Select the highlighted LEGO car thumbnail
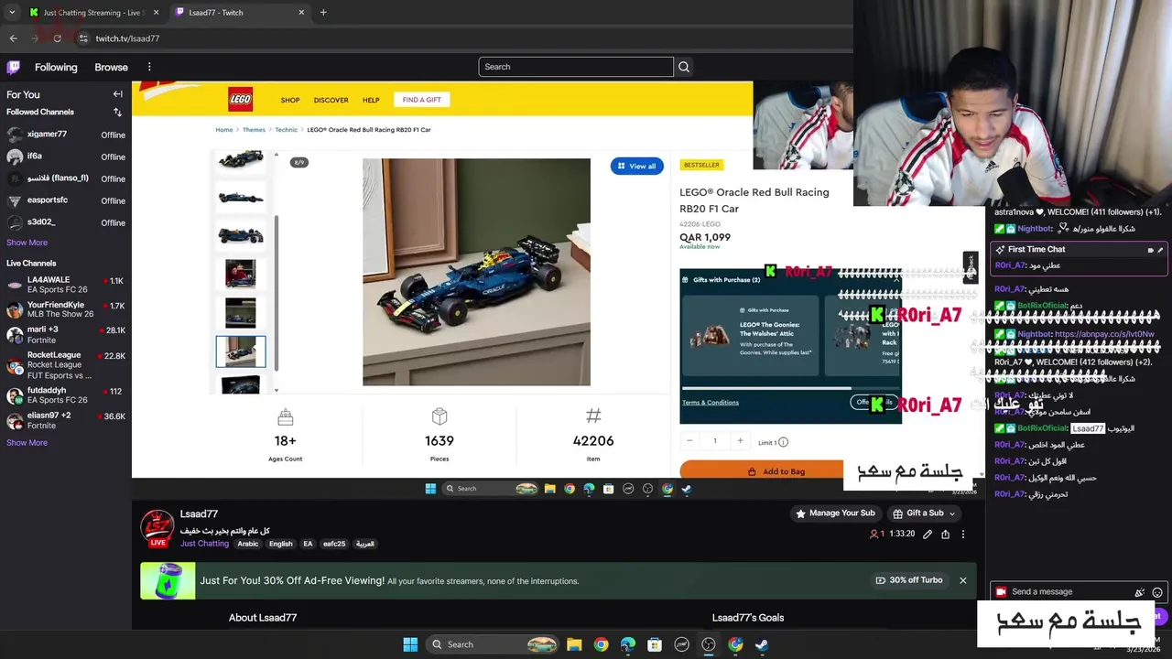 (241, 351)
